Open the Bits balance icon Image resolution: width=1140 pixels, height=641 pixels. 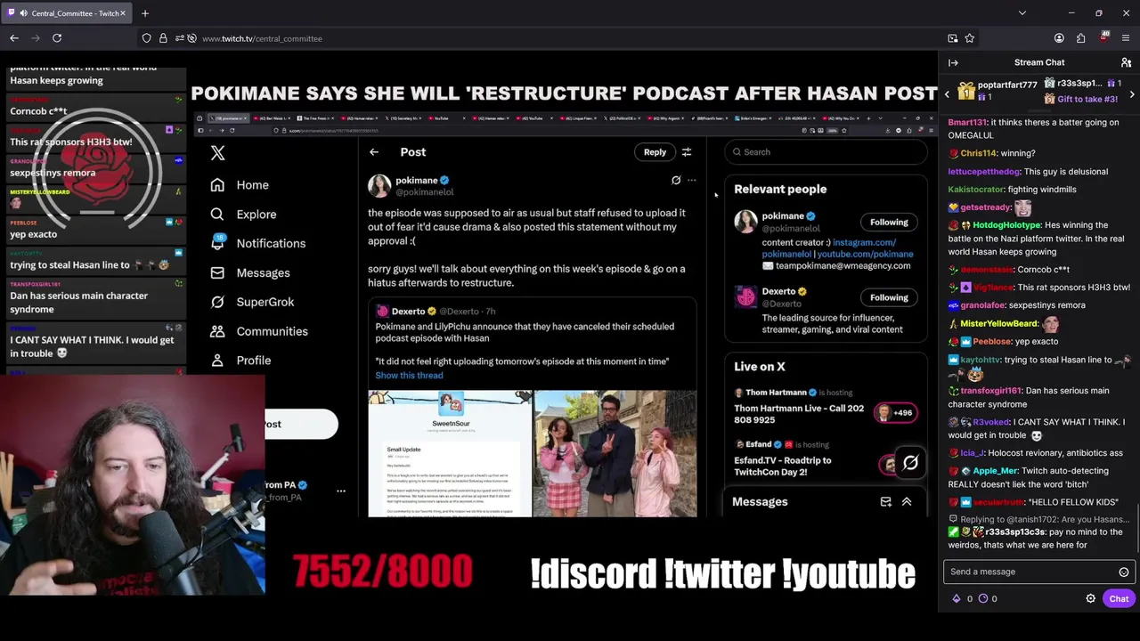pyautogui.click(x=957, y=598)
